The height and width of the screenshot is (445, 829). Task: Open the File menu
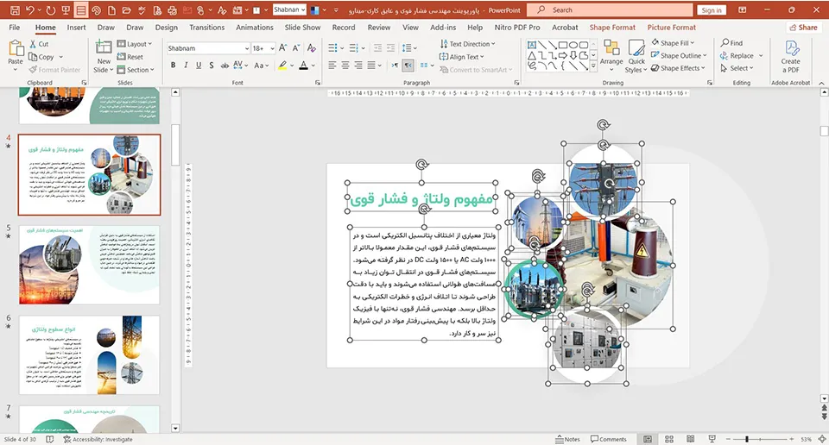[x=15, y=28]
